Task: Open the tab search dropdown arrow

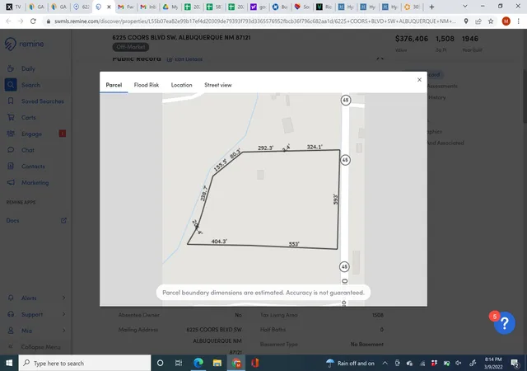Action: [464, 7]
